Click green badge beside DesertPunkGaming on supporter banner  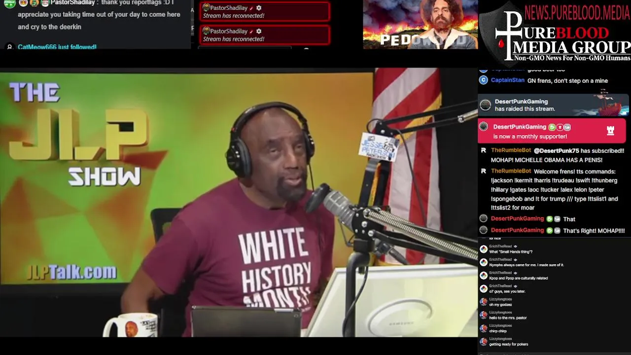(x=552, y=127)
